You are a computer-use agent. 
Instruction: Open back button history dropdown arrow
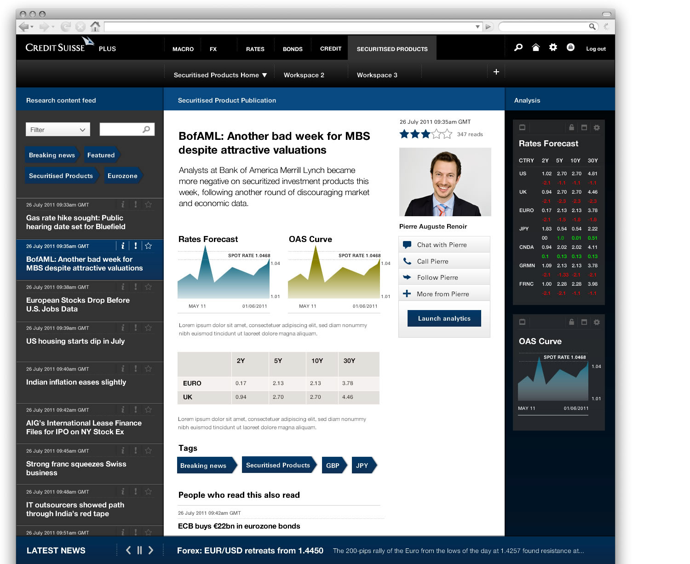[x=32, y=27]
